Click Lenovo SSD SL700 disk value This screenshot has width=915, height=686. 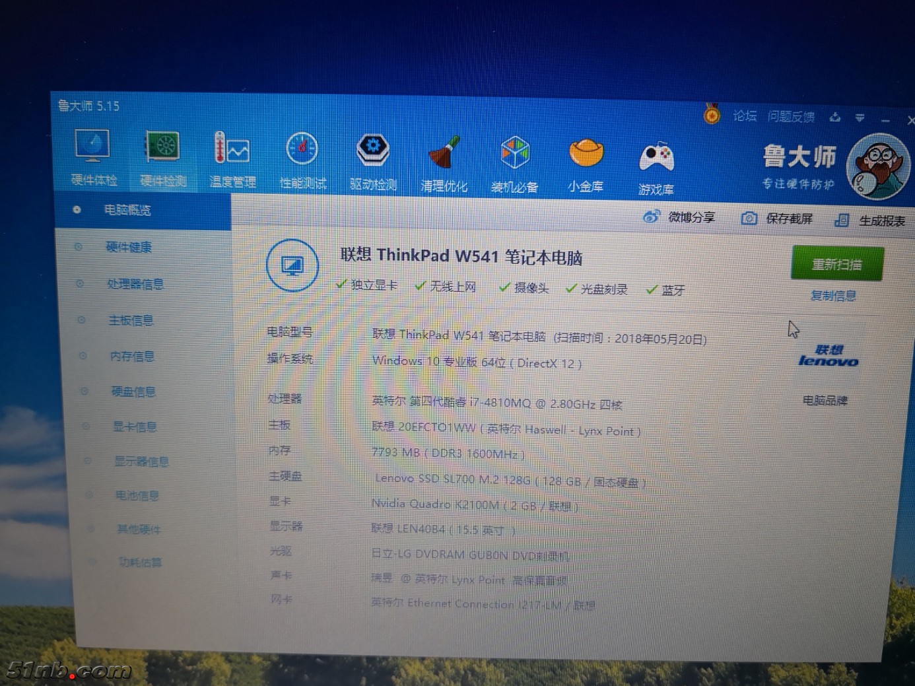(x=510, y=480)
